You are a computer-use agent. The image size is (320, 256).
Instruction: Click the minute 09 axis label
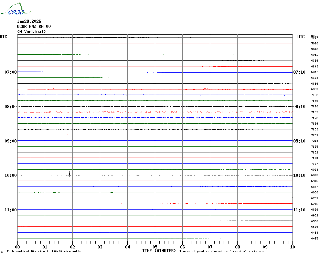click(x=265, y=247)
